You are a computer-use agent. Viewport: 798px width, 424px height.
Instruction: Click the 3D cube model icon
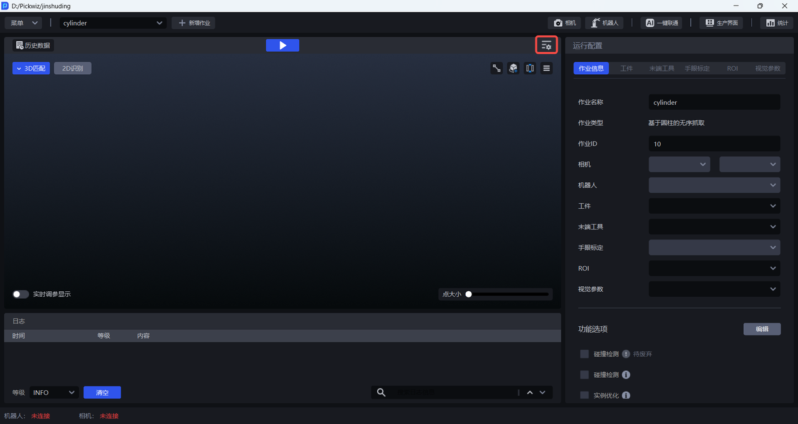click(513, 69)
